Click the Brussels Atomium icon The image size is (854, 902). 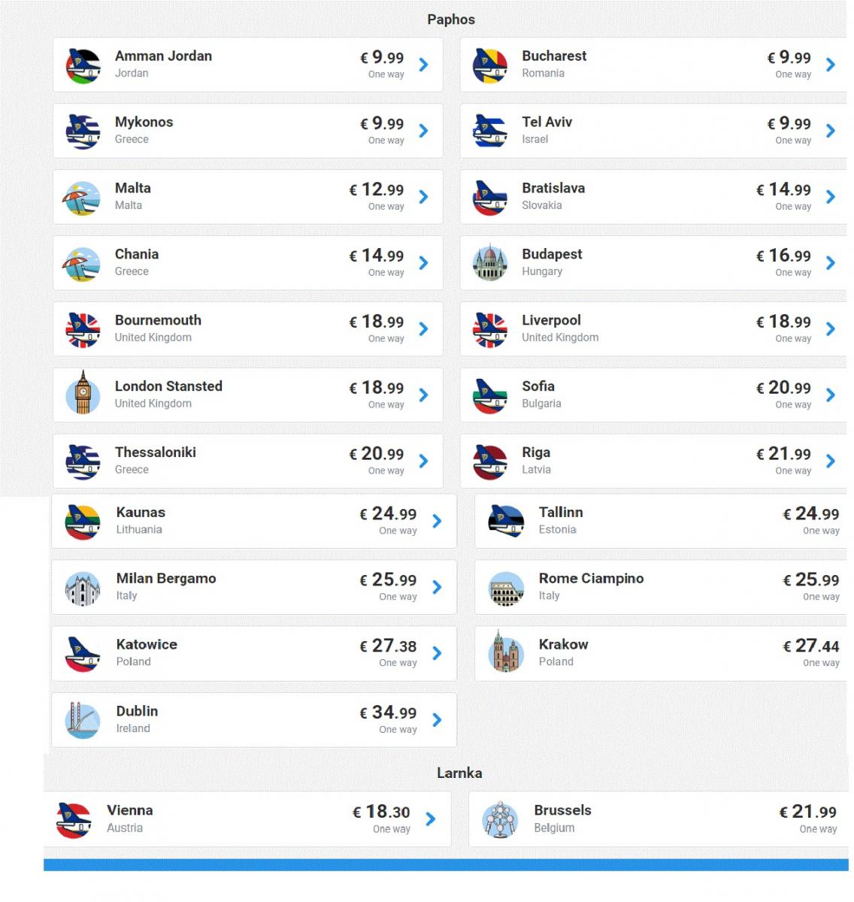(500, 819)
